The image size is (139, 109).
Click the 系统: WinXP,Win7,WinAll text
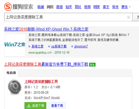[42, 98]
